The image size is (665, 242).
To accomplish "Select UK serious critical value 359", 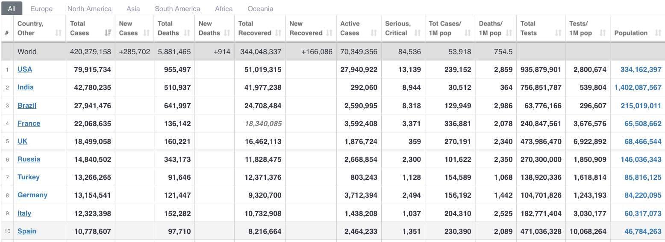I will coord(414,141).
